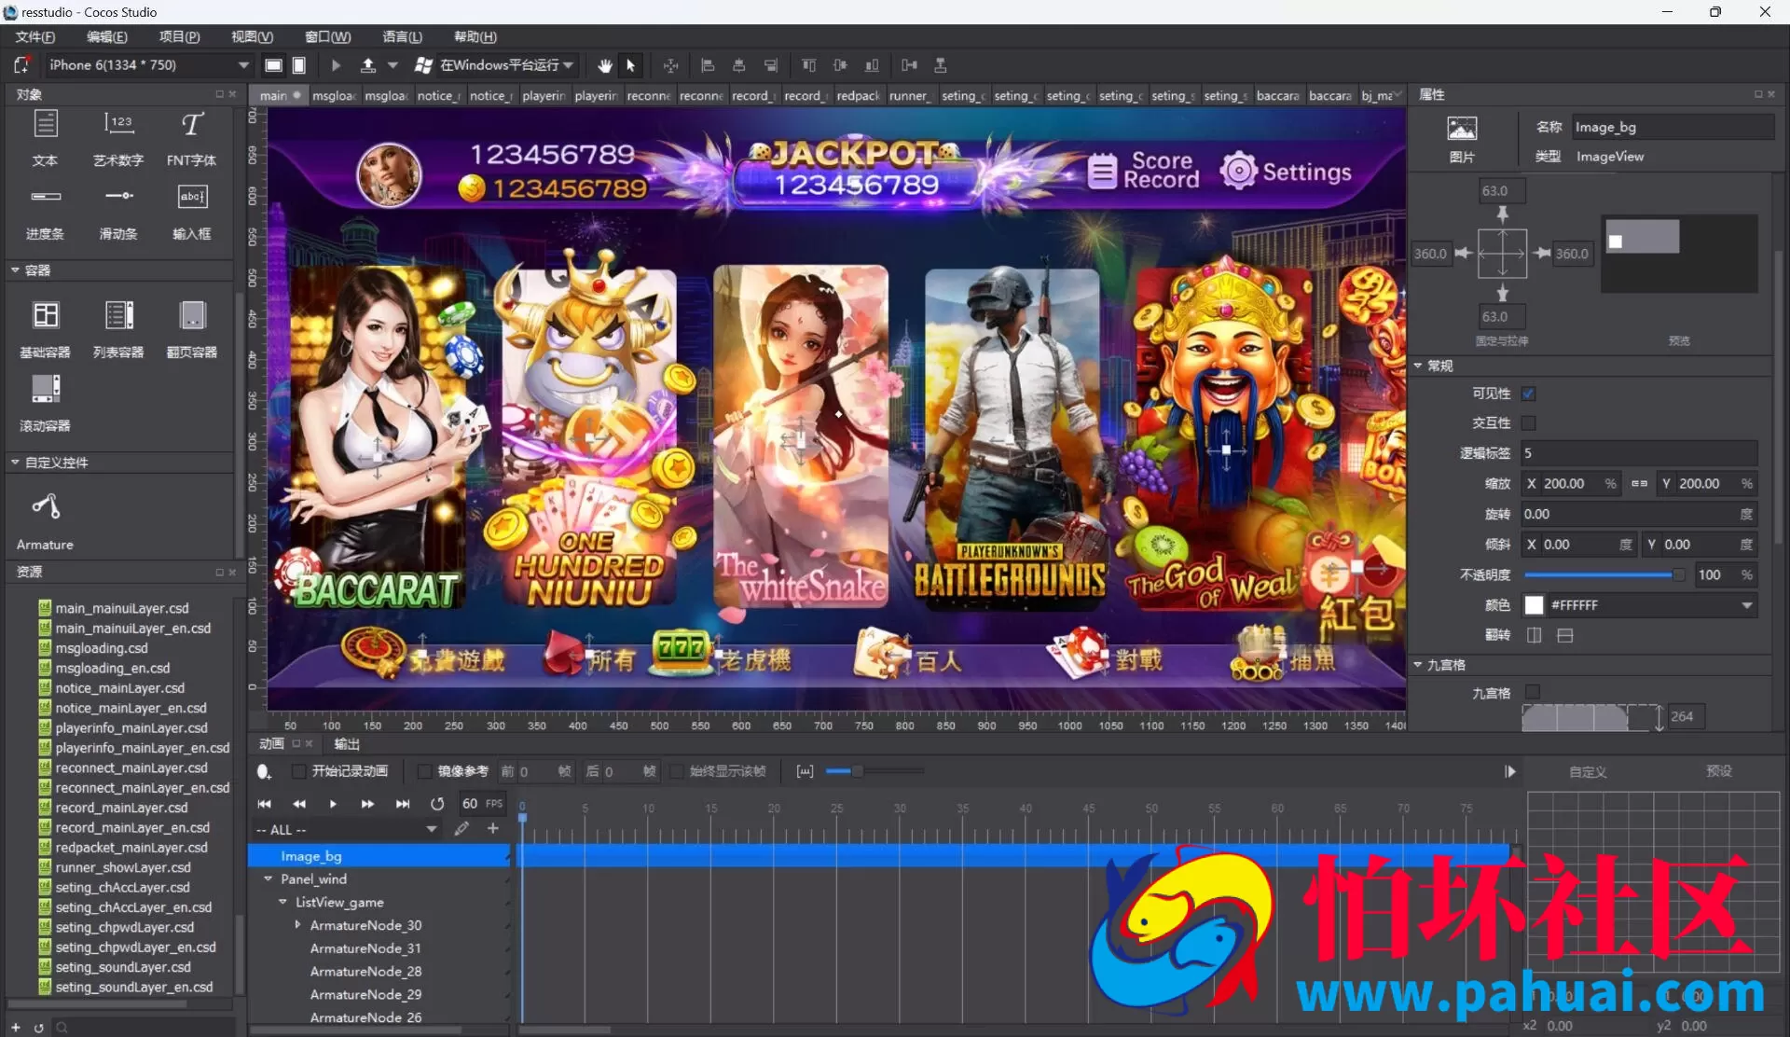This screenshot has height=1037, width=1790.
Task: Add the 滚动容器 scroll container
Action: click(x=46, y=404)
